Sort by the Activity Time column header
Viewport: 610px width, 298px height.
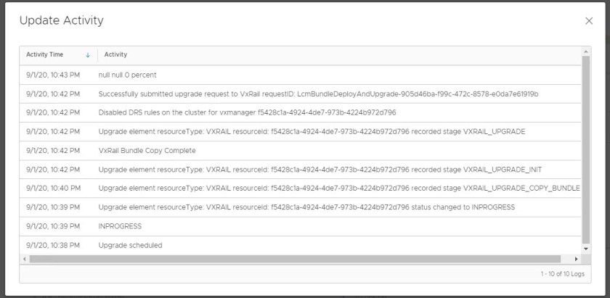click(45, 55)
